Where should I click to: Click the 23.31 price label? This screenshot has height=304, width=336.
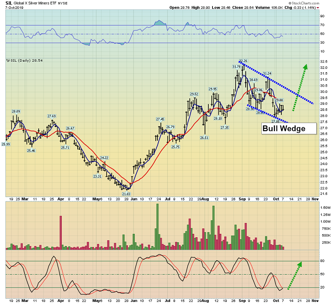(x=97, y=176)
